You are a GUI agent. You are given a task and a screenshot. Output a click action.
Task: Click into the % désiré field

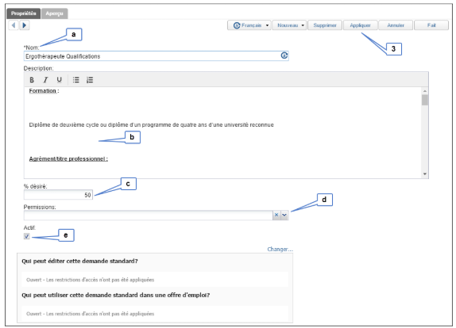58,195
